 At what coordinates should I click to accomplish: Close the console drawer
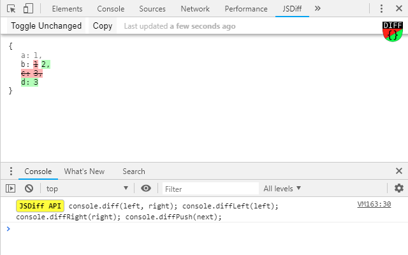pos(399,171)
